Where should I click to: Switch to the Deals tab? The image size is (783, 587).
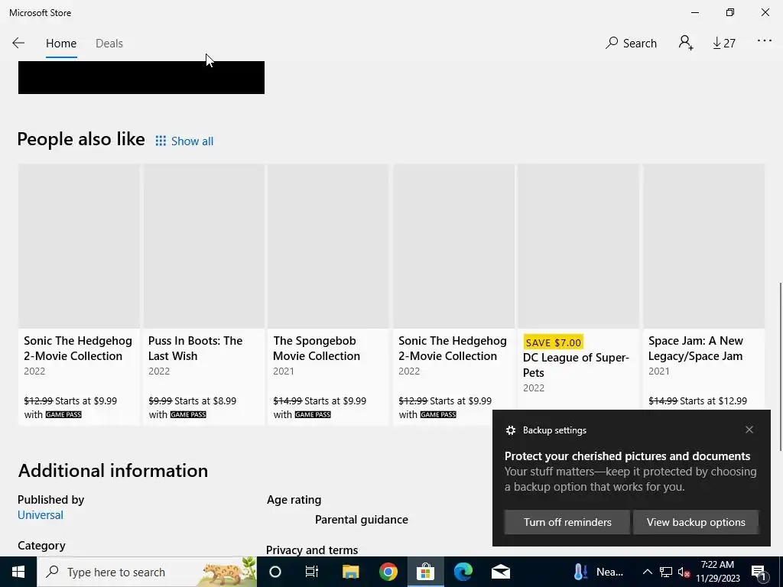tap(109, 44)
